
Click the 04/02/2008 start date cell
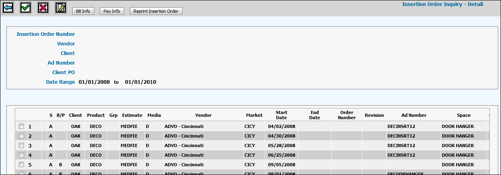click(x=281, y=126)
